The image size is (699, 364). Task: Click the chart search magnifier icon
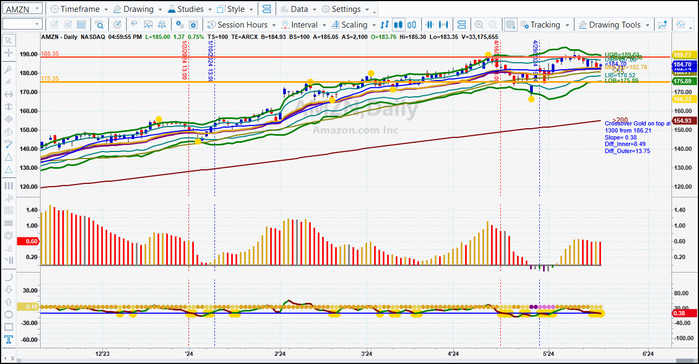100,24
